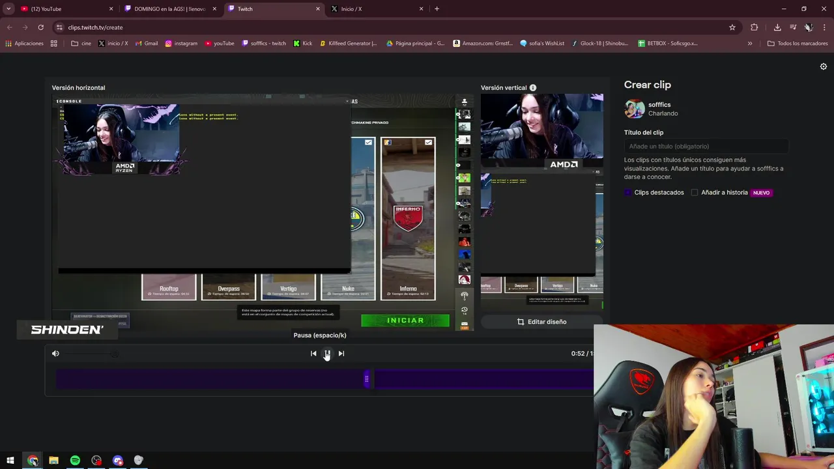Open Killfeed Generator bookmark
The height and width of the screenshot is (469, 834).
tap(348, 44)
